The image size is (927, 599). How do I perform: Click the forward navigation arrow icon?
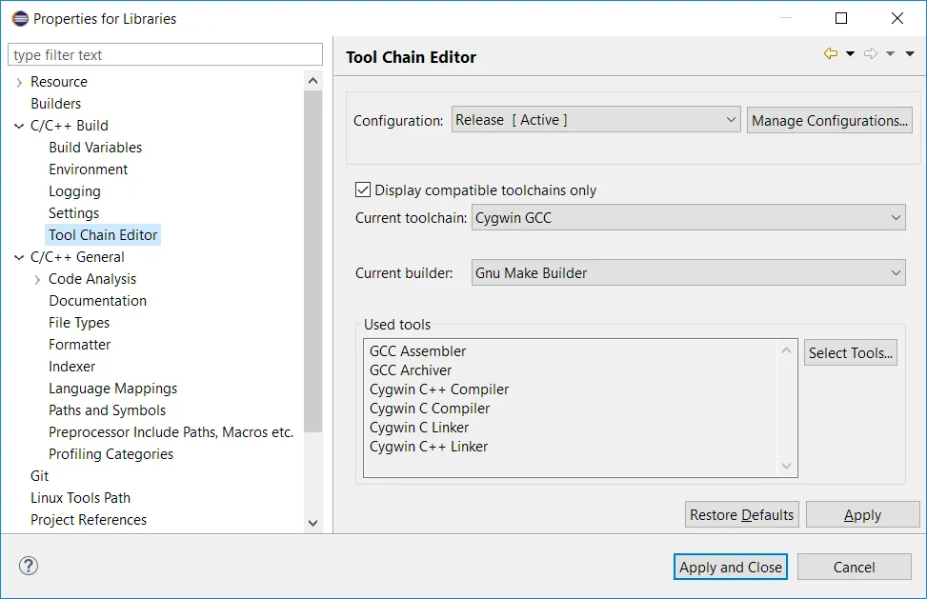[x=870, y=54]
